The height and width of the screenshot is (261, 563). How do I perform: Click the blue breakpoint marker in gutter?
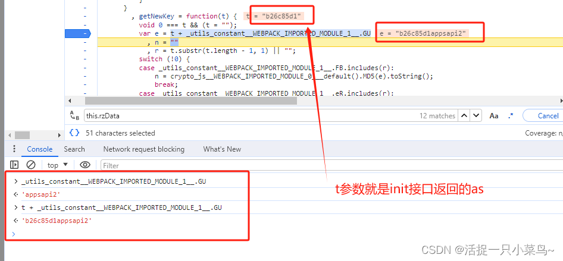pyautogui.click(x=85, y=33)
